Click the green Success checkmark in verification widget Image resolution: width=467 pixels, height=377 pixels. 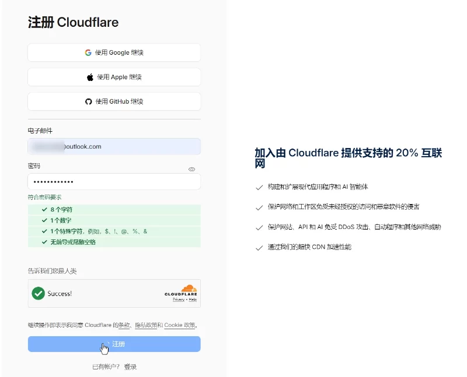coord(39,294)
